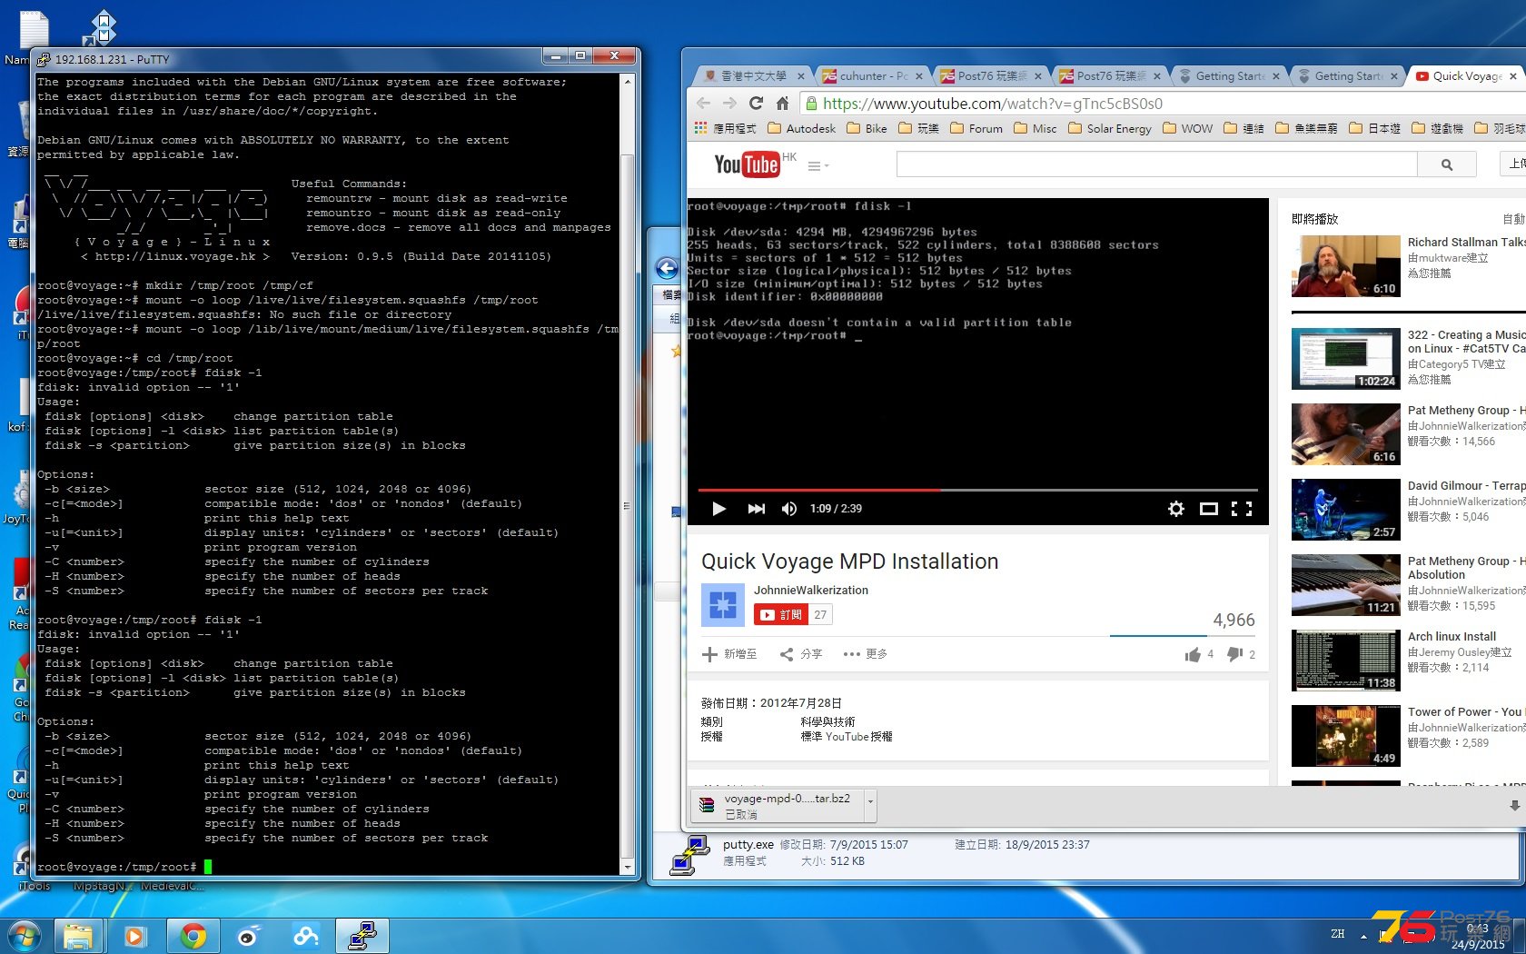Open voyage-mpd download item options arrow
The height and width of the screenshot is (954, 1526).
(870, 803)
